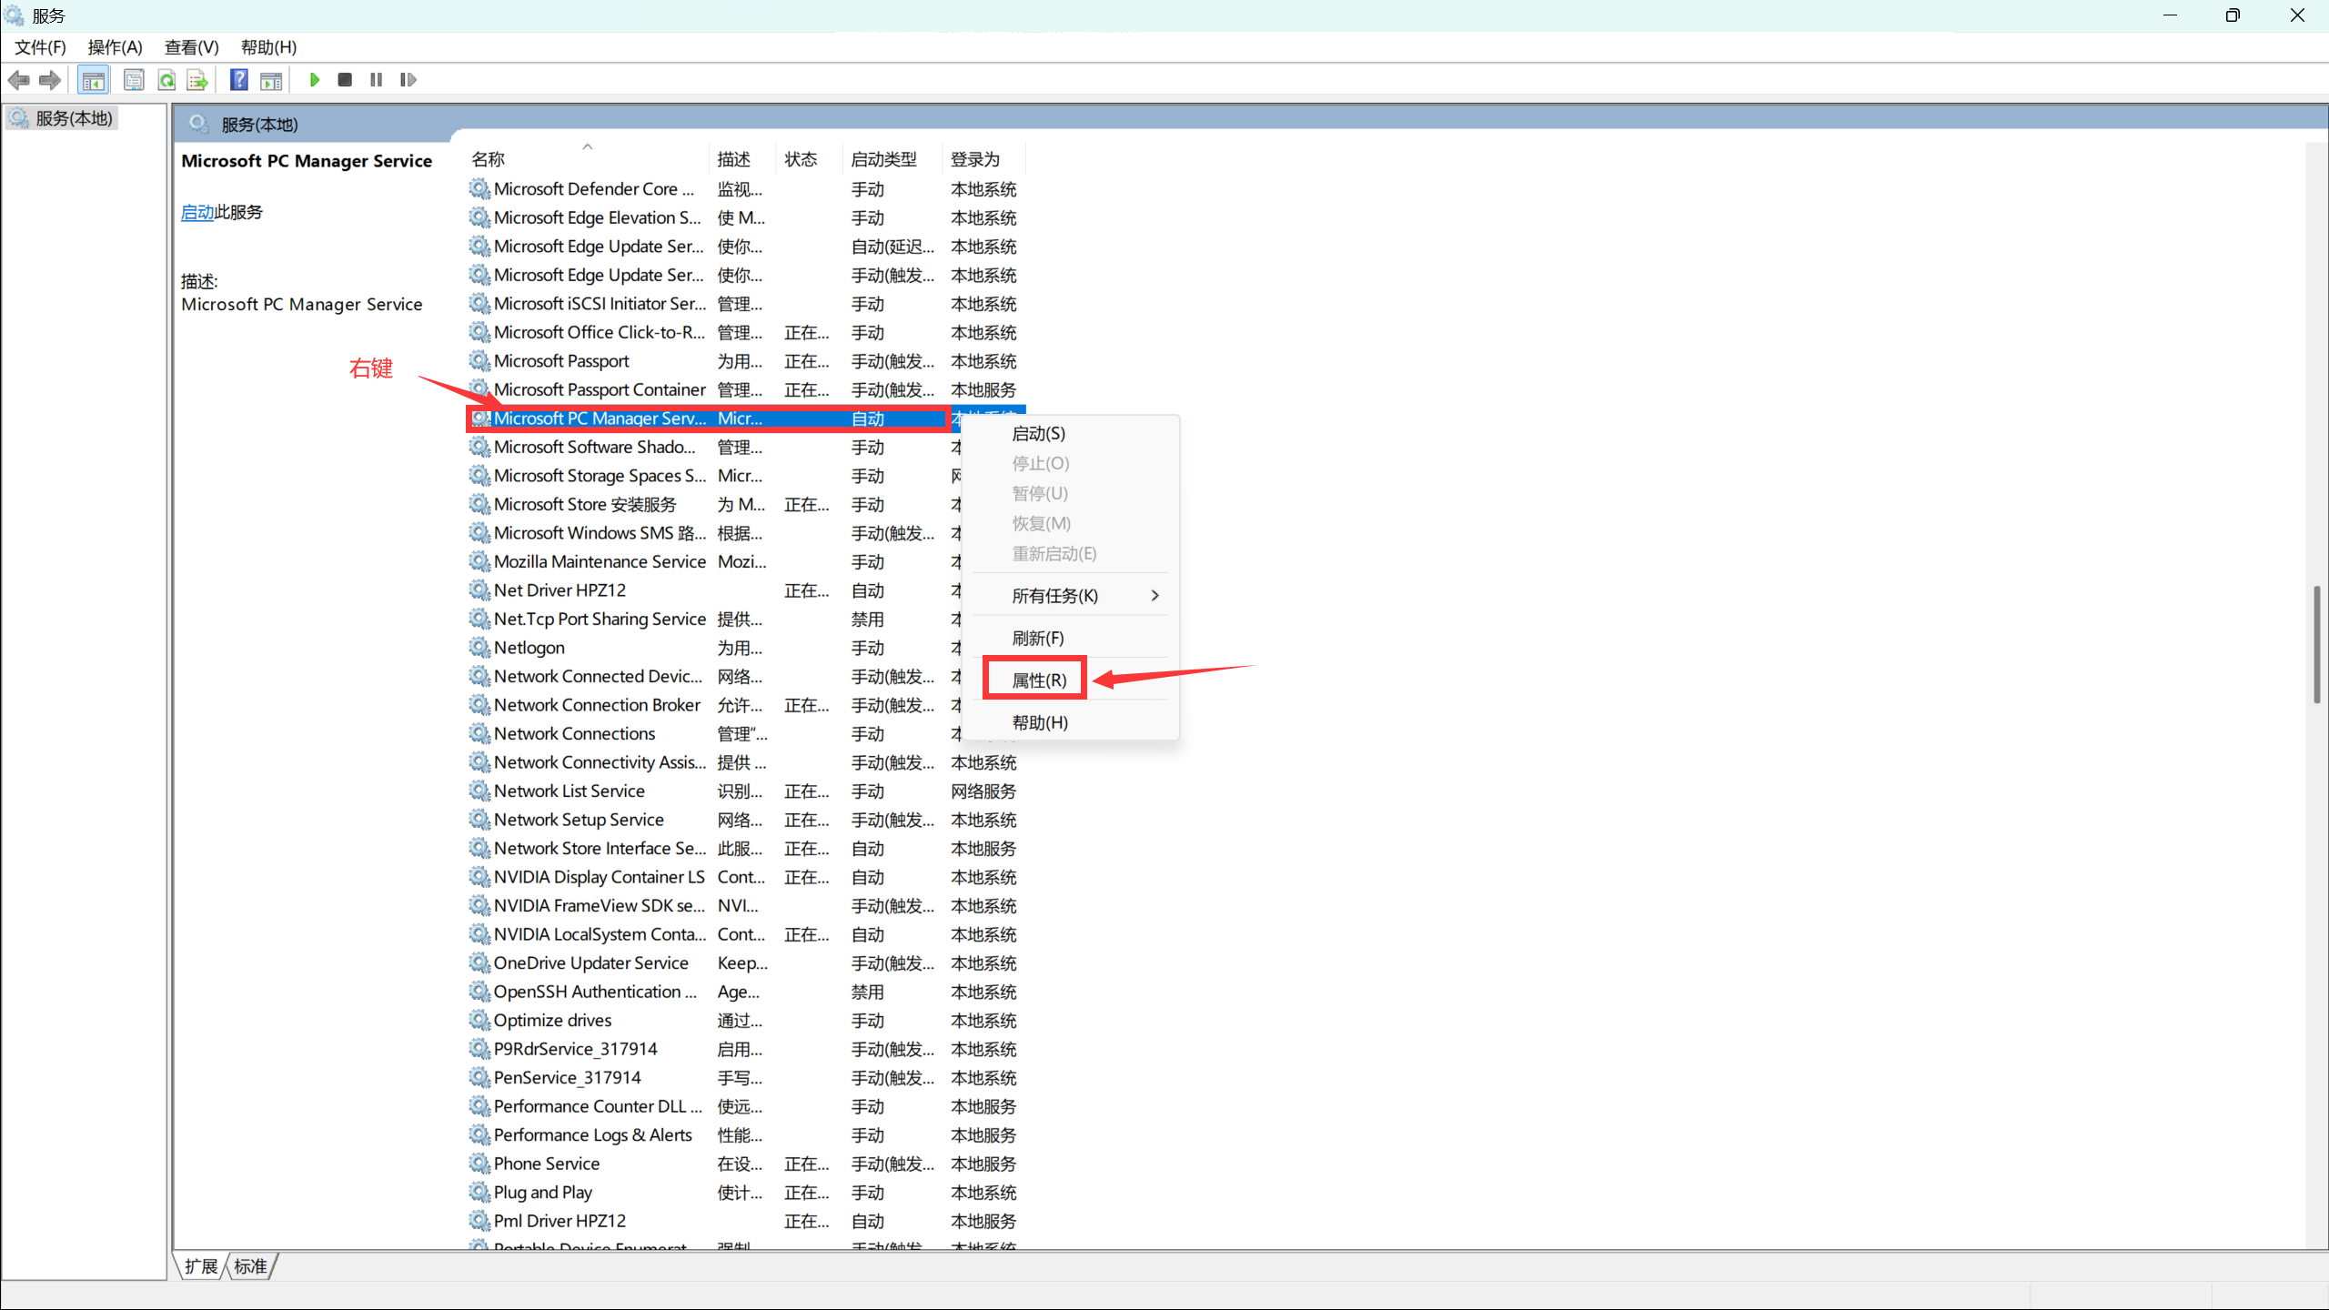Sort by the 名称 column header
2329x1310 pixels.
pos(489,159)
